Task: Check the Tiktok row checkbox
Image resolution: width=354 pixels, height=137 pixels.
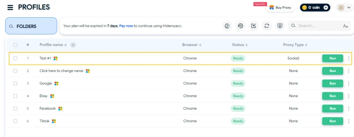Action: [x=15, y=121]
